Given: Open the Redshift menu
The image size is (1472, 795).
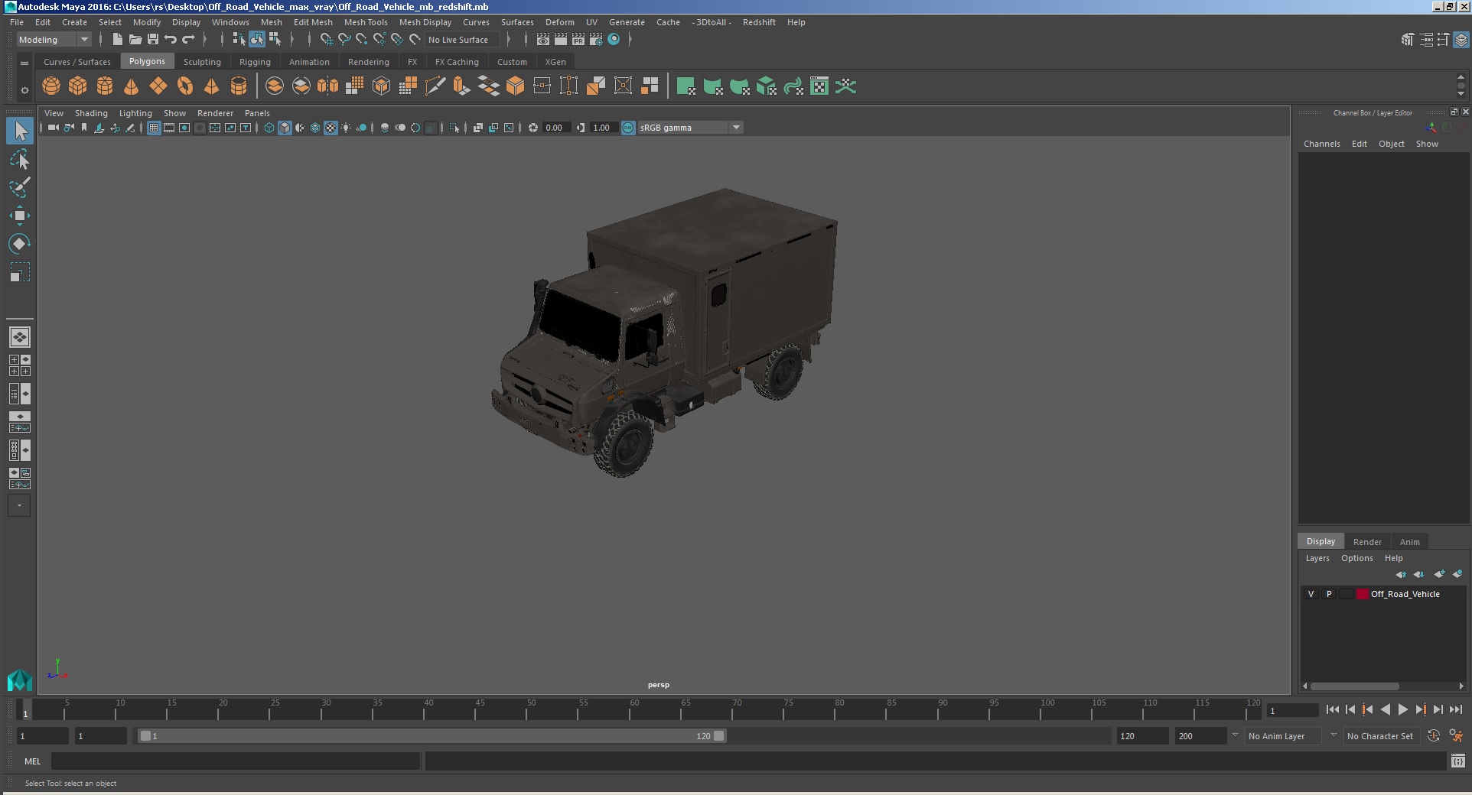Looking at the screenshot, I should (x=759, y=22).
